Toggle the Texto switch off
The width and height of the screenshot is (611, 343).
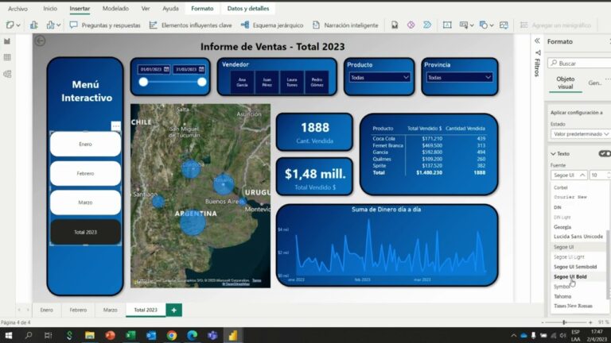(x=605, y=153)
